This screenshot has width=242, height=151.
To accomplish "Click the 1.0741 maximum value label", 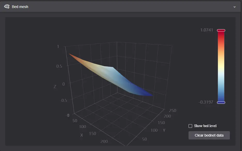I will [x=207, y=30].
